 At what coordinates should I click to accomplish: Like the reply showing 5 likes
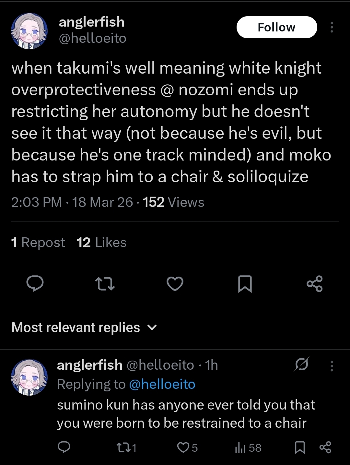click(187, 448)
